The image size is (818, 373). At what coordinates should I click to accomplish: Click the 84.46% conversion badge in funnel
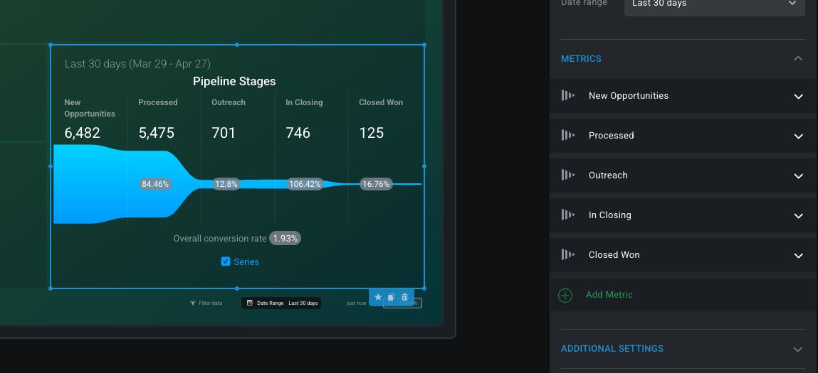[155, 184]
